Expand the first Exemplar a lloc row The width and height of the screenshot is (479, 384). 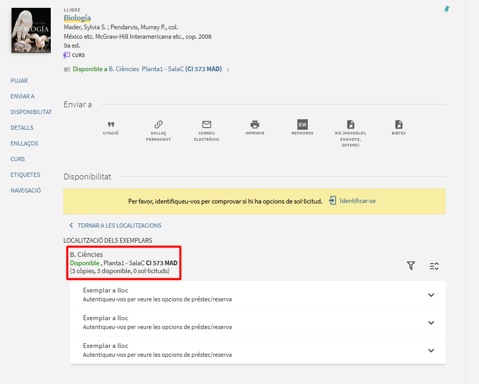click(431, 295)
